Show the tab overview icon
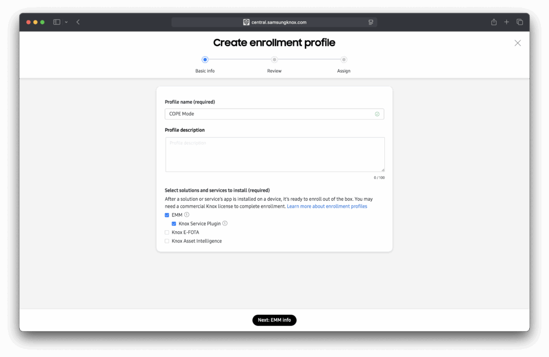The height and width of the screenshot is (357, 549). click(x=520, y=22)
